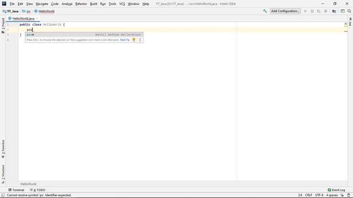Open the Event Log
Viewport: 353px width, 198px height.
[336, 190]
